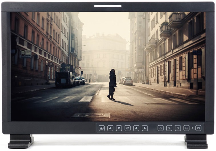Click the silver car on the right side
The image size is (216, 151).
tap(128, 81)
